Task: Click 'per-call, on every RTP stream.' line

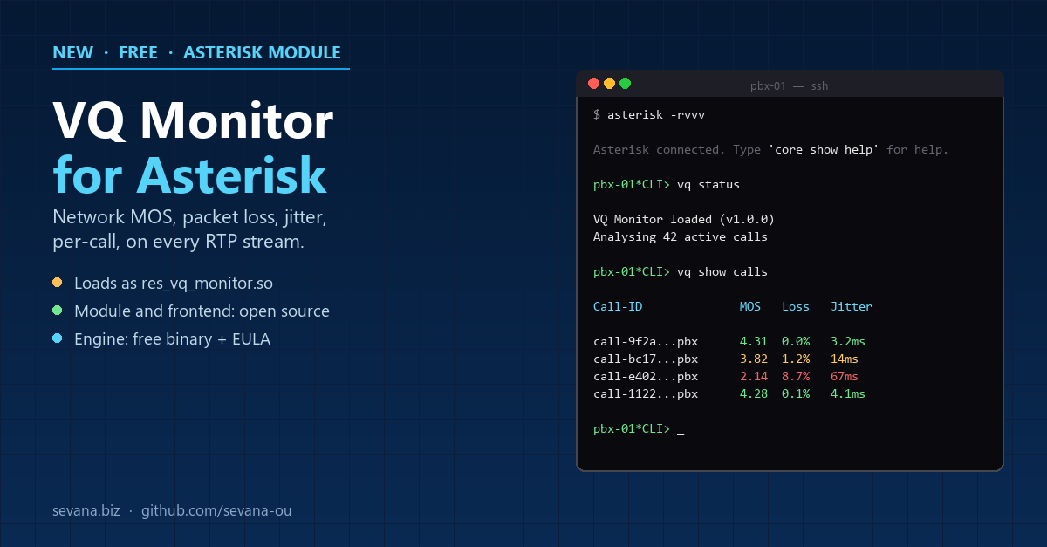Action: (179, 242)
